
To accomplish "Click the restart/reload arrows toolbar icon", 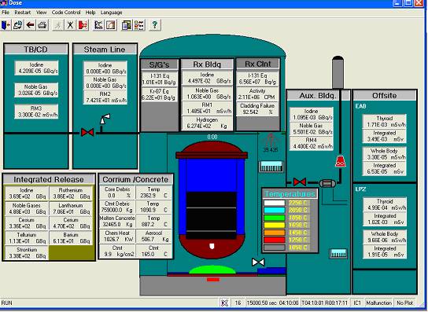I will click(x=18, y=25).
